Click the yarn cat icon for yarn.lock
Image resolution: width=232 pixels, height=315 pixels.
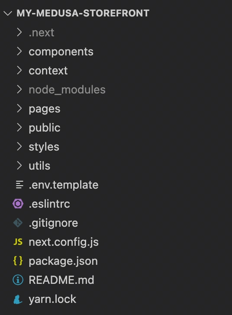click(18, 299)
